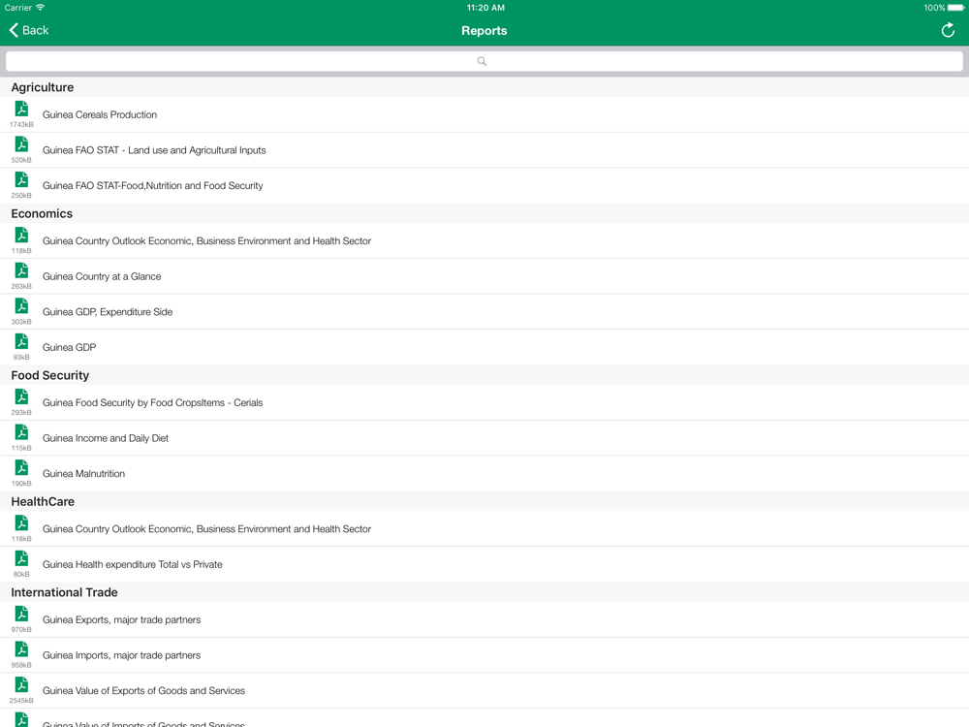Focus the search field
The image size is (969, 727).
click(484, 61)
